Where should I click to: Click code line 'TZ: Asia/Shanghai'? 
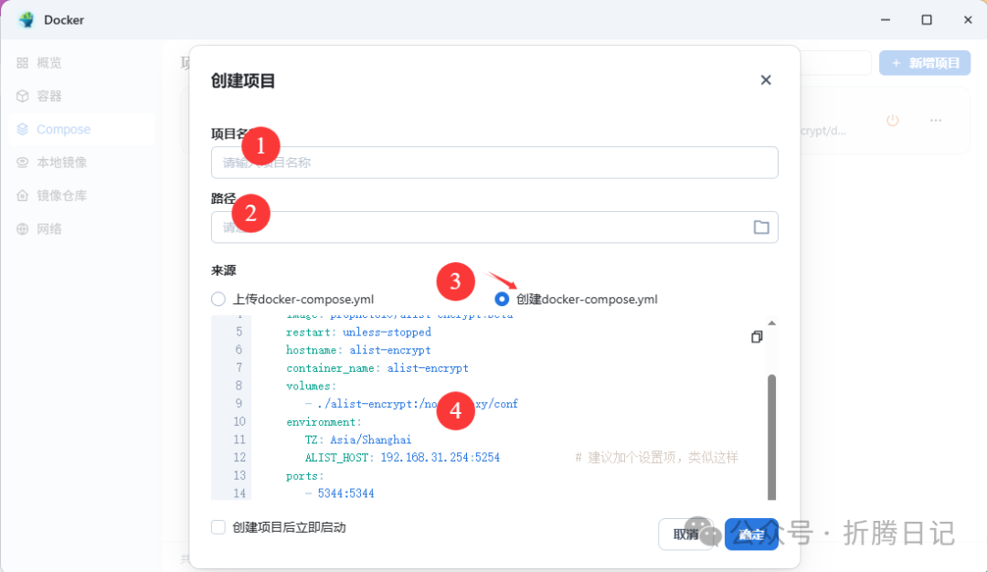[358, 440]
